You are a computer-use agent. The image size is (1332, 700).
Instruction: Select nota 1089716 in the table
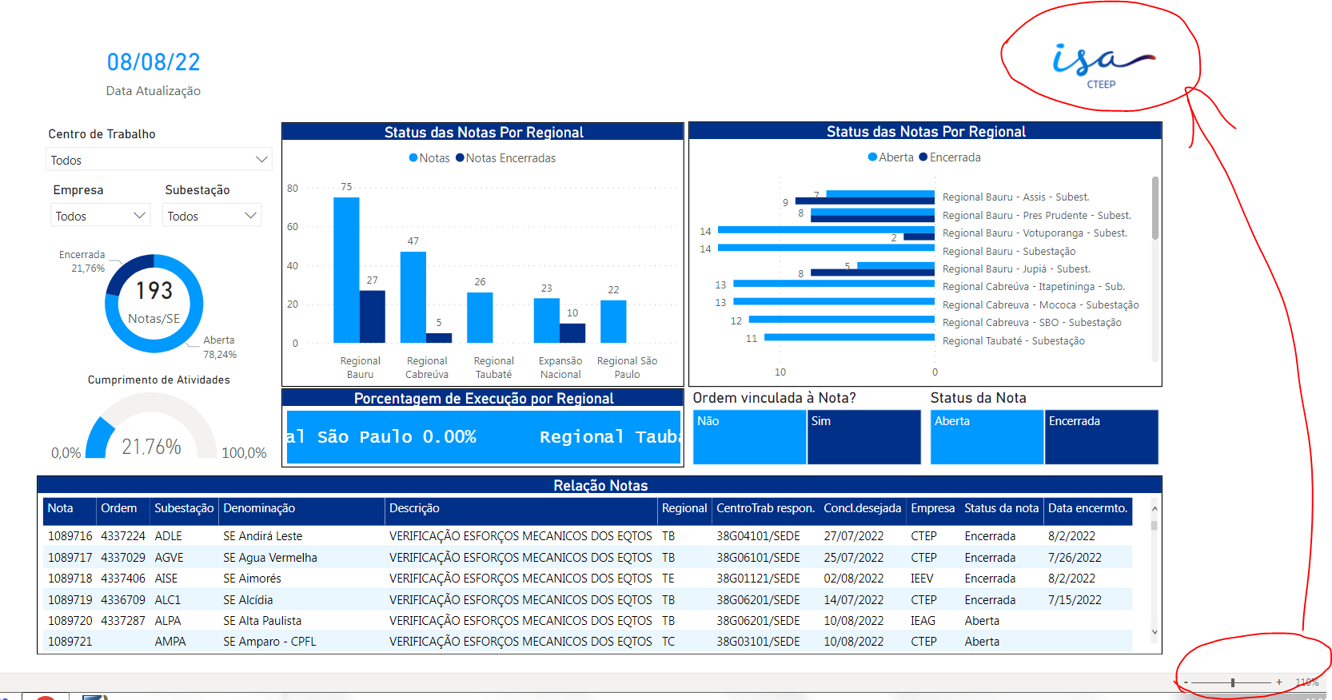[x=70, y=536]
